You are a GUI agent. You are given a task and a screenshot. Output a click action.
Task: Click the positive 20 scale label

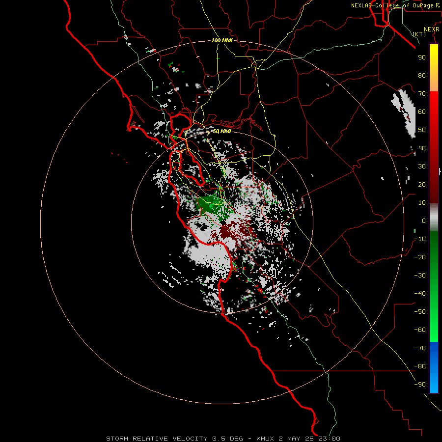click(422, 185)
